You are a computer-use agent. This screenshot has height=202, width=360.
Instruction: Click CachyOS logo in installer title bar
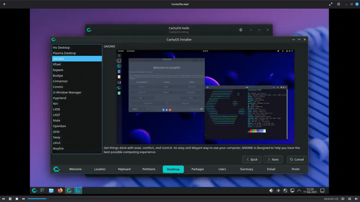54,40
